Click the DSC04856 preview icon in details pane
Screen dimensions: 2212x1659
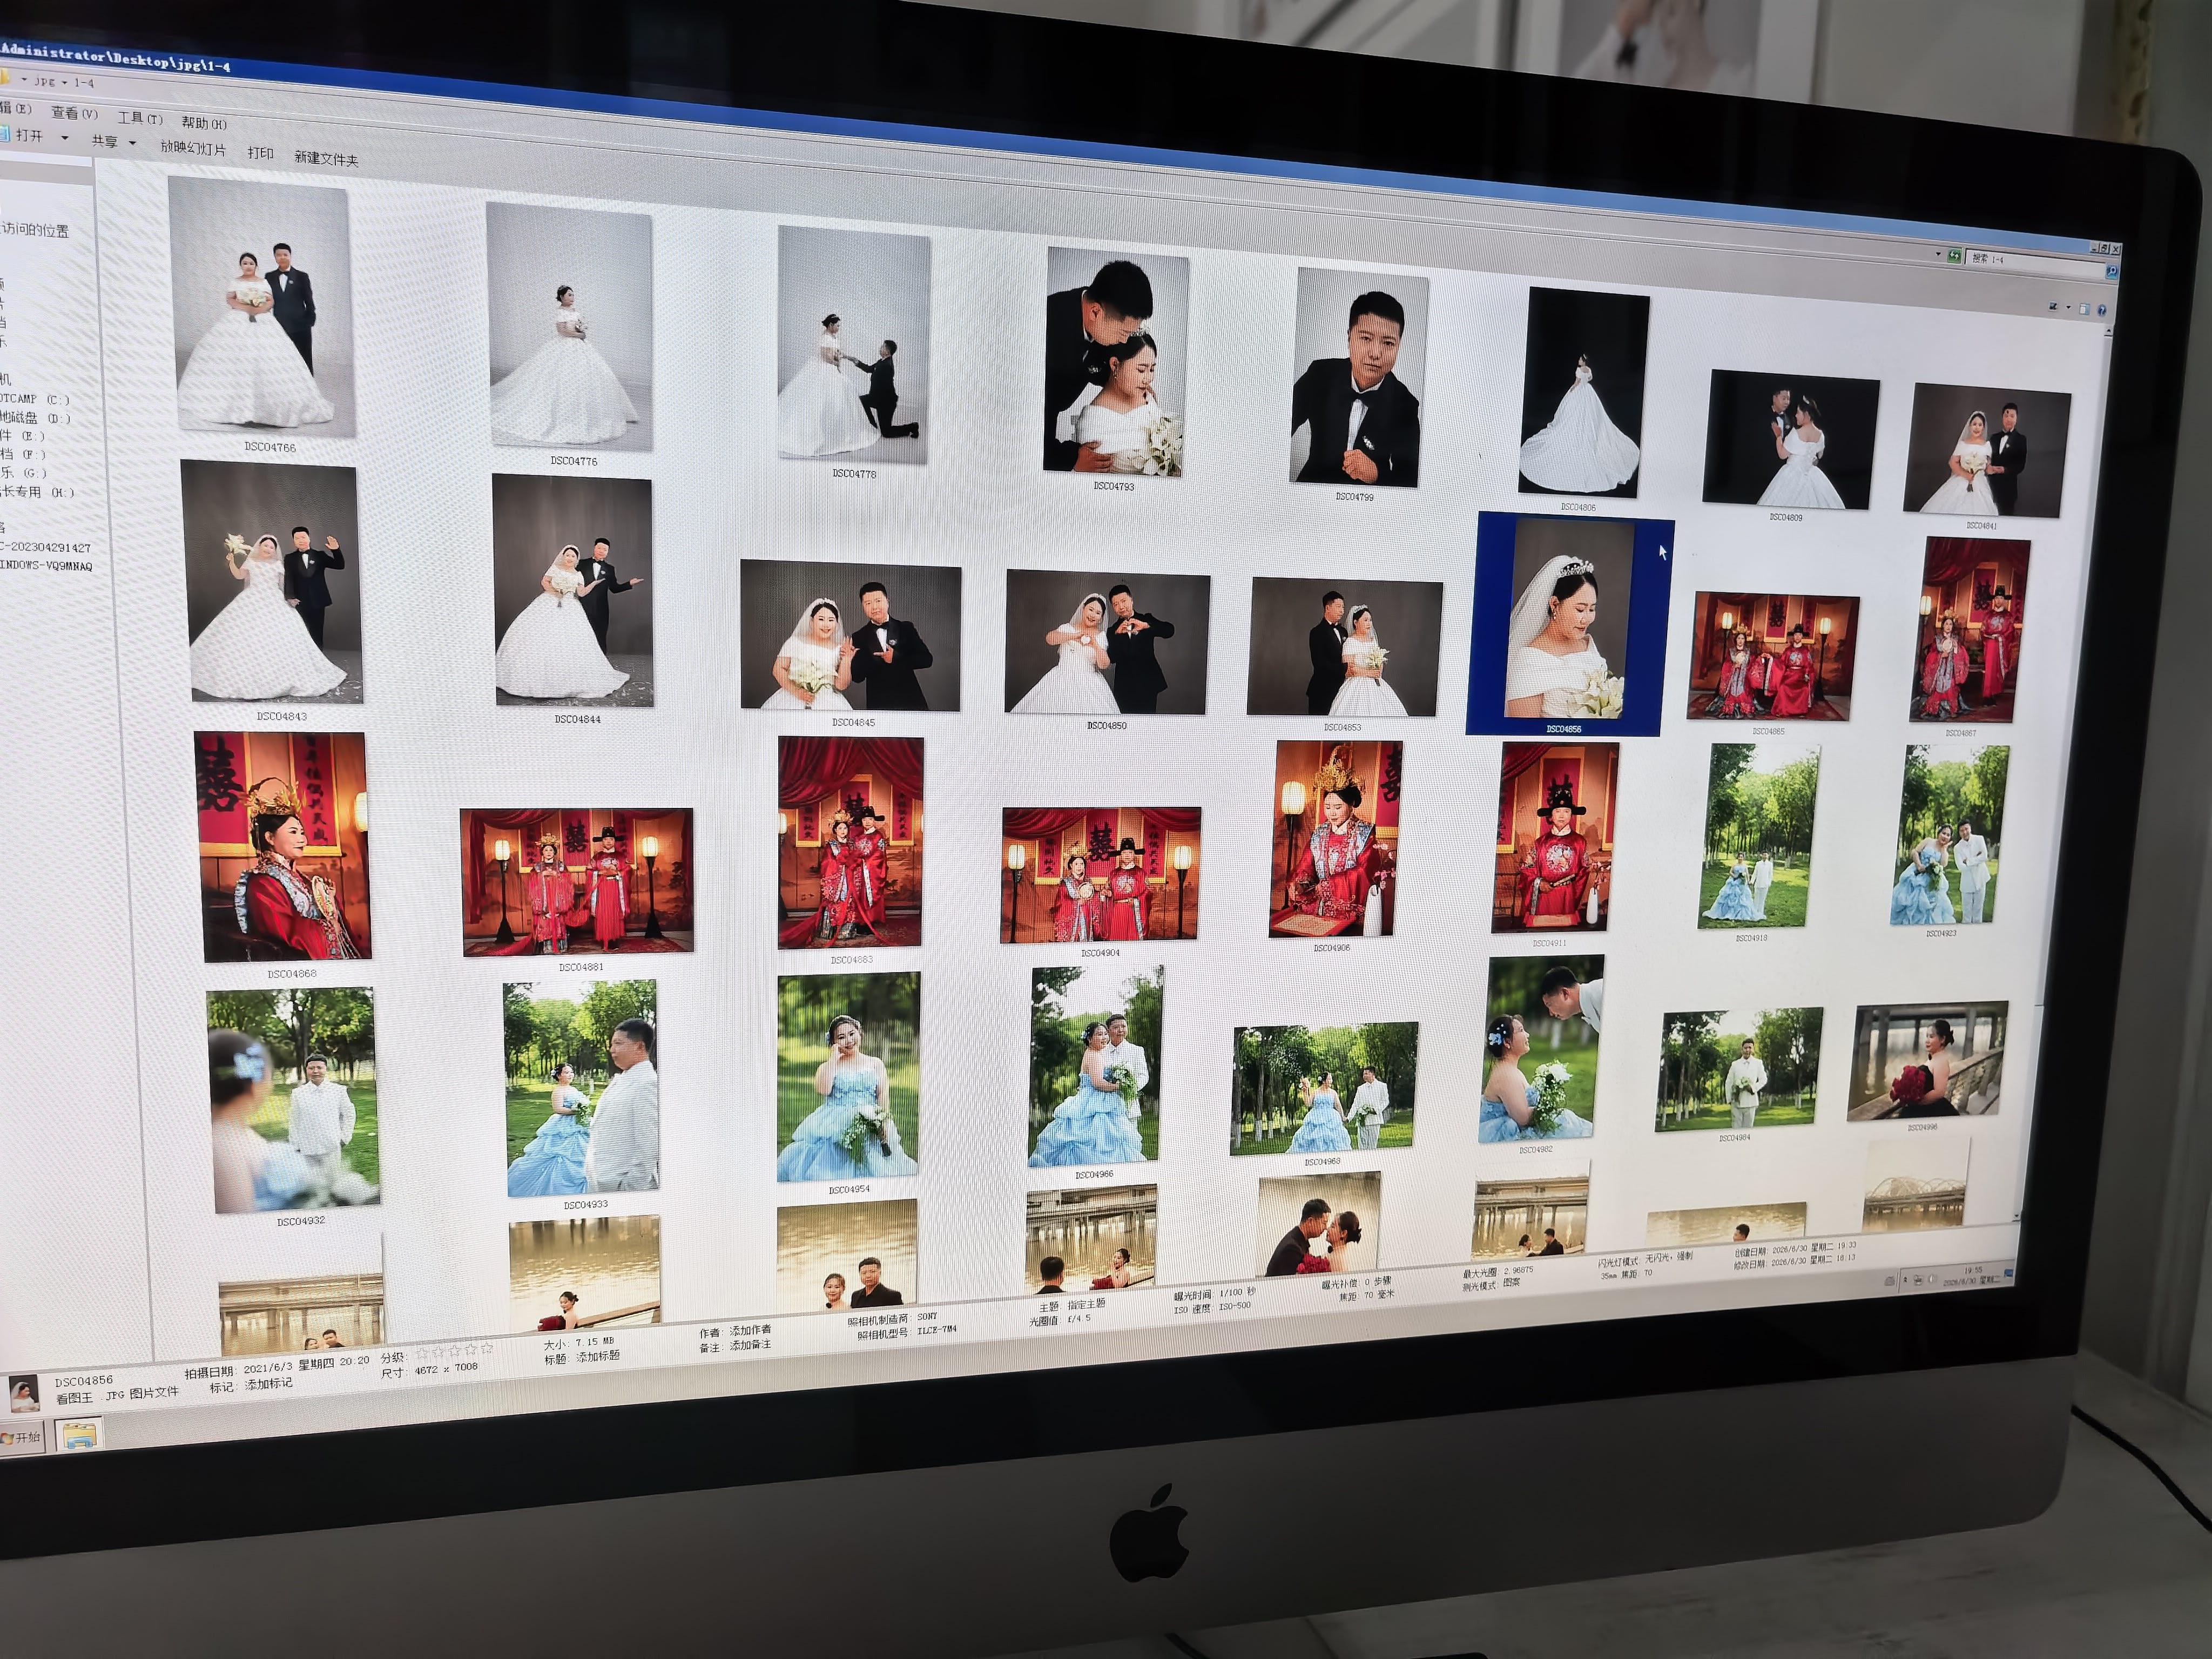(x=23, y=1393)
